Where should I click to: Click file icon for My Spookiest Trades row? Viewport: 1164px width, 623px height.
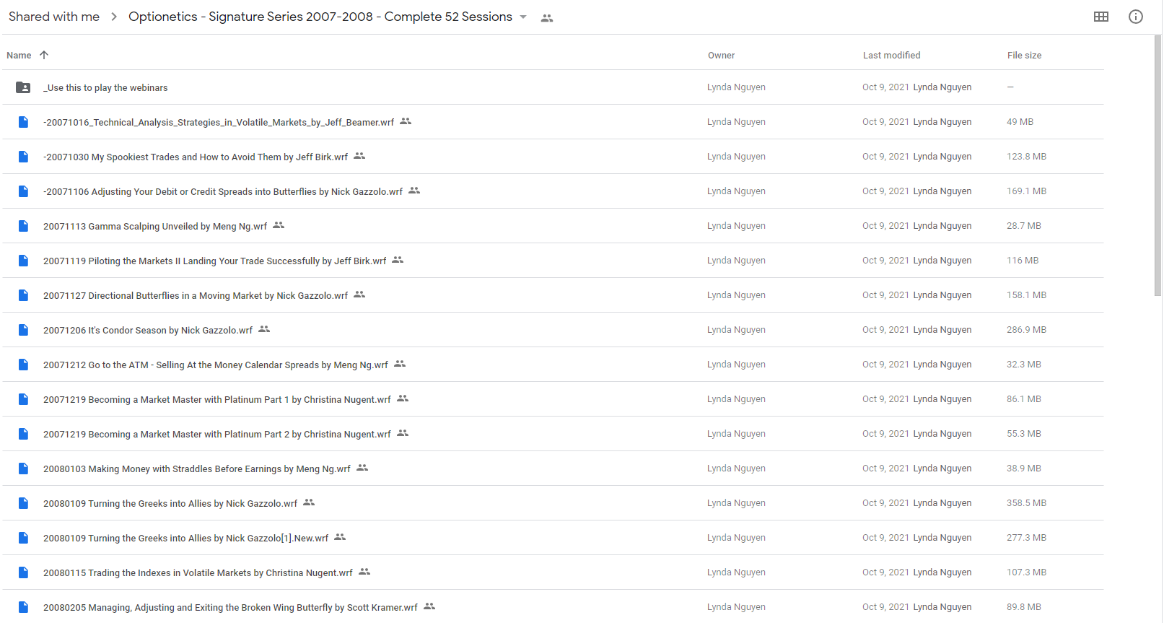23,157
